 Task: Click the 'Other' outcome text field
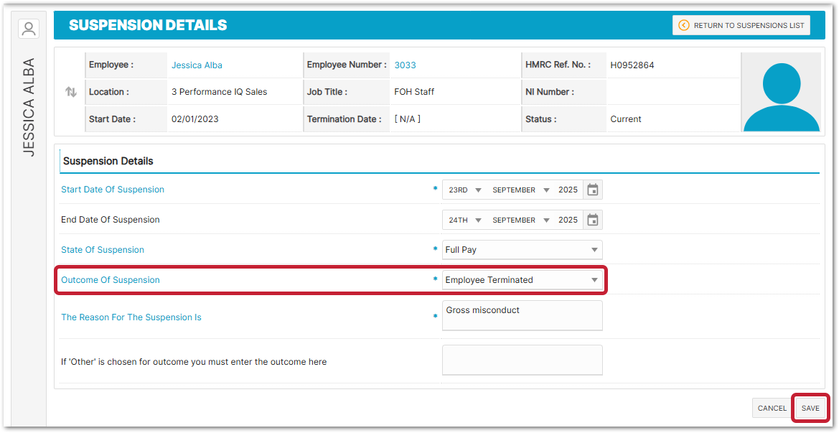pos(522,360)
